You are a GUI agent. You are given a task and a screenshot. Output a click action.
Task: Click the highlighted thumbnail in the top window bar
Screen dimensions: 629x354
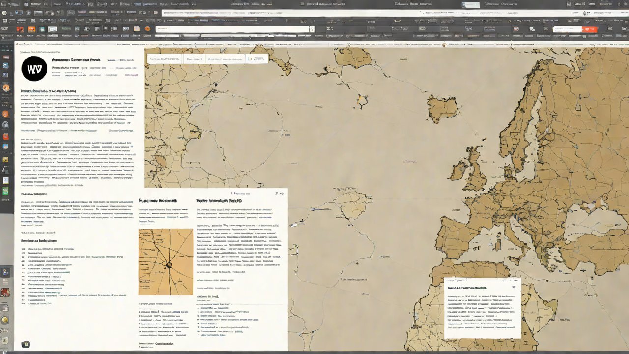tap(470, 5)
